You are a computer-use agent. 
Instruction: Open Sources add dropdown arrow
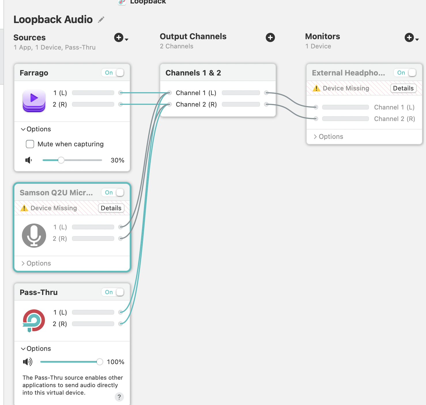coord(126,39)
